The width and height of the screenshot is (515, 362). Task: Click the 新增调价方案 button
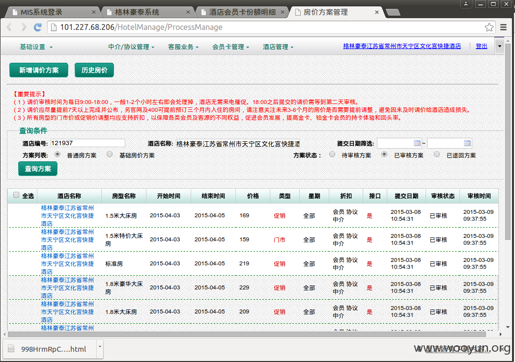[39, 70]
